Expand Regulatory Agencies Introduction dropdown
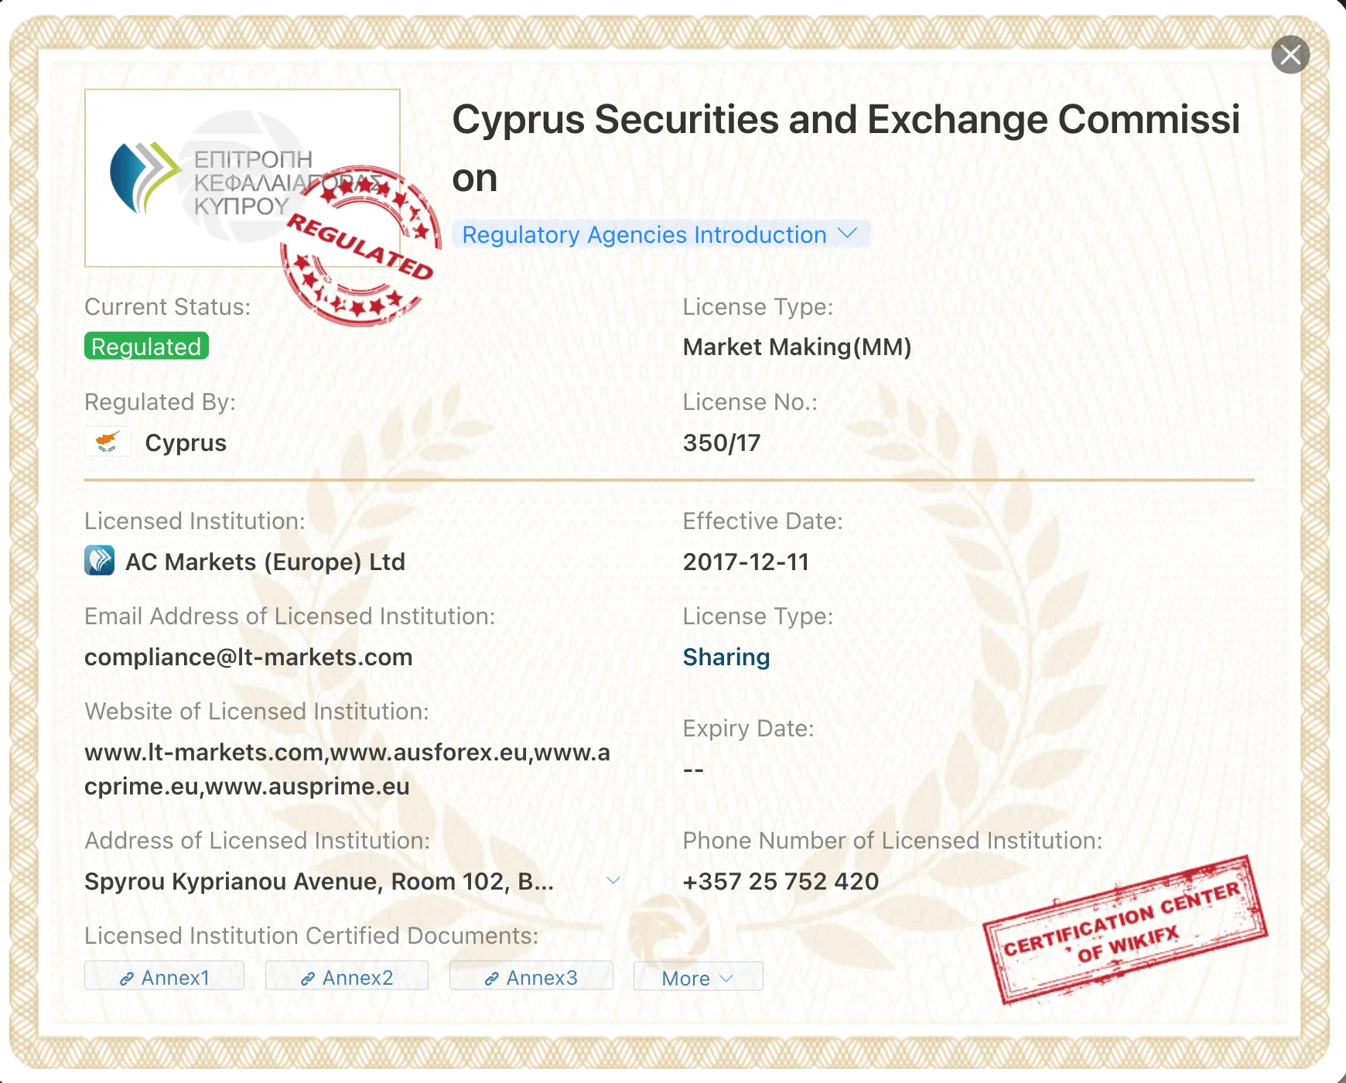This screenshot has width=1346, height=1083. [x=661, y=234]
